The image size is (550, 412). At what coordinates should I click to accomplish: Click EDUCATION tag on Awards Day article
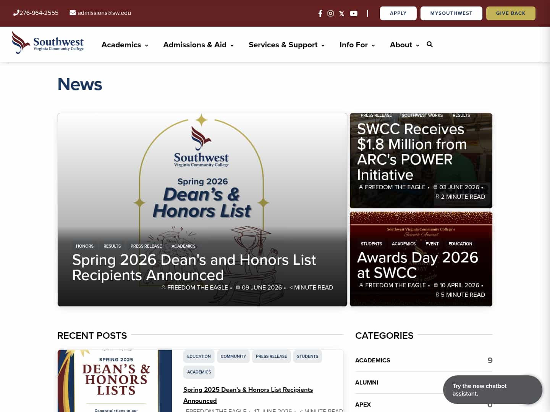click(x=460, y=244)
